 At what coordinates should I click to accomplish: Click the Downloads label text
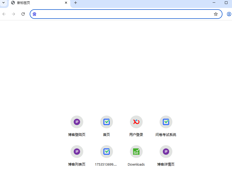136,165
